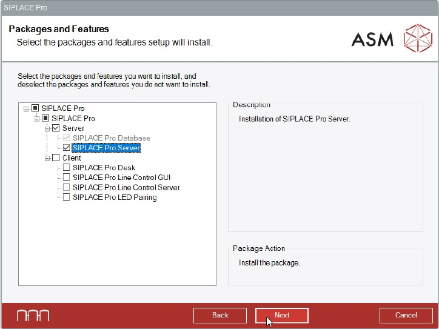
Task: Enable SIPLACE Pro Line Control Server checkbox
Action: tap(66, 187)
